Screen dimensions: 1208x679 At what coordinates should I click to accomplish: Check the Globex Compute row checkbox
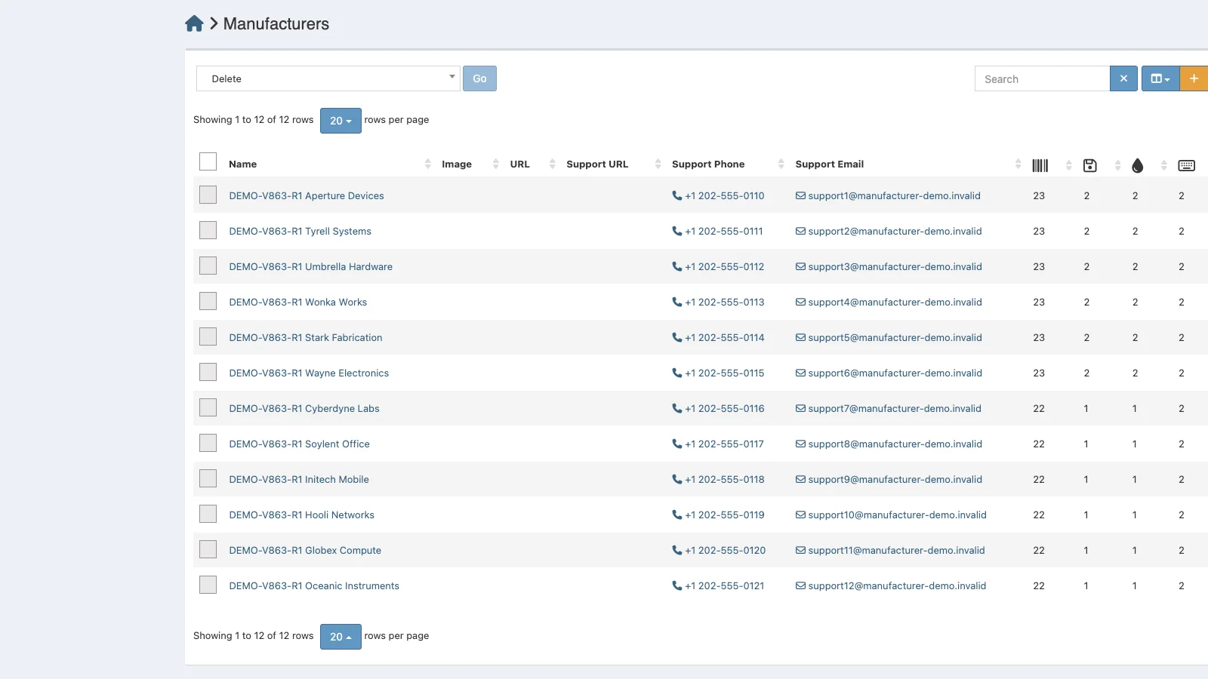[208, 549]
